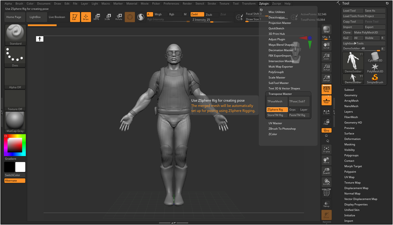Select the Scale transform icon in top toolbar
The image size is (393, 225).
108,17
